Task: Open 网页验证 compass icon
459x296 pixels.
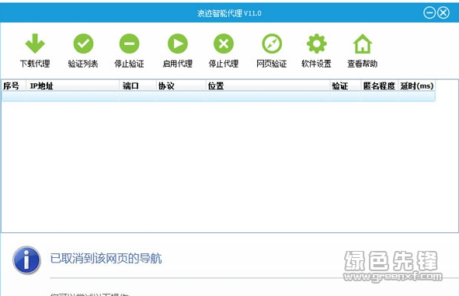Action: click(272, 44)
